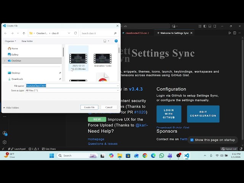This screenshot has height=183, width=244.
Task: Open WhatsApp from taskbar
Action: 162,156
